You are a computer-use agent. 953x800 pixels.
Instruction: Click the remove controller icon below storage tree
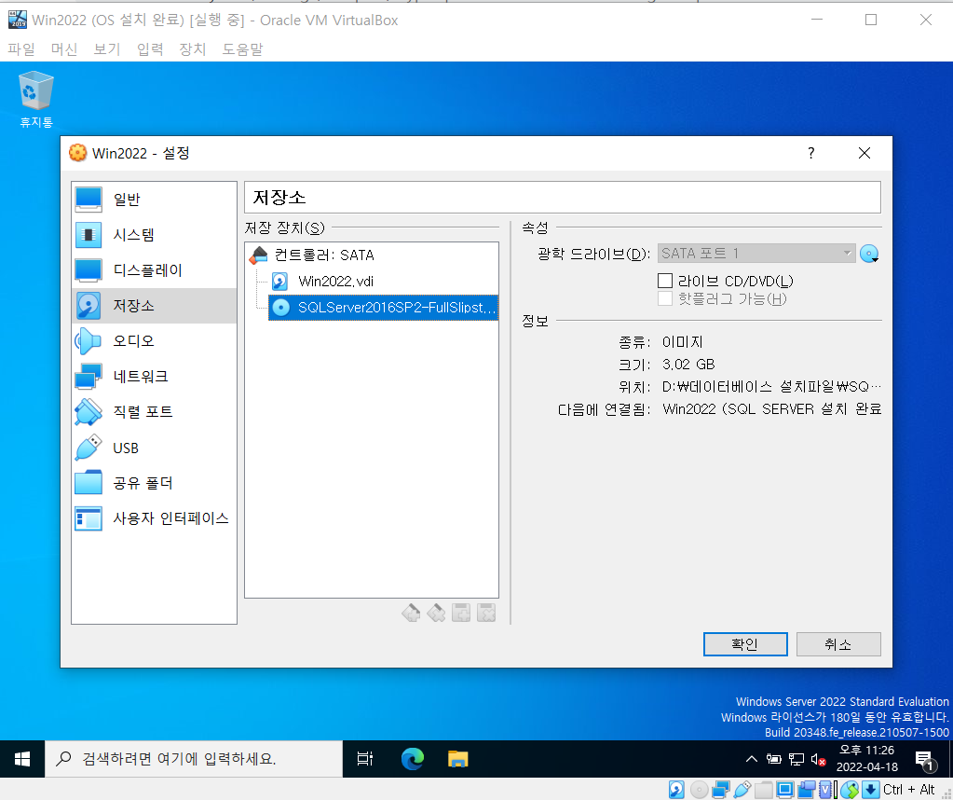coord(436,613)
